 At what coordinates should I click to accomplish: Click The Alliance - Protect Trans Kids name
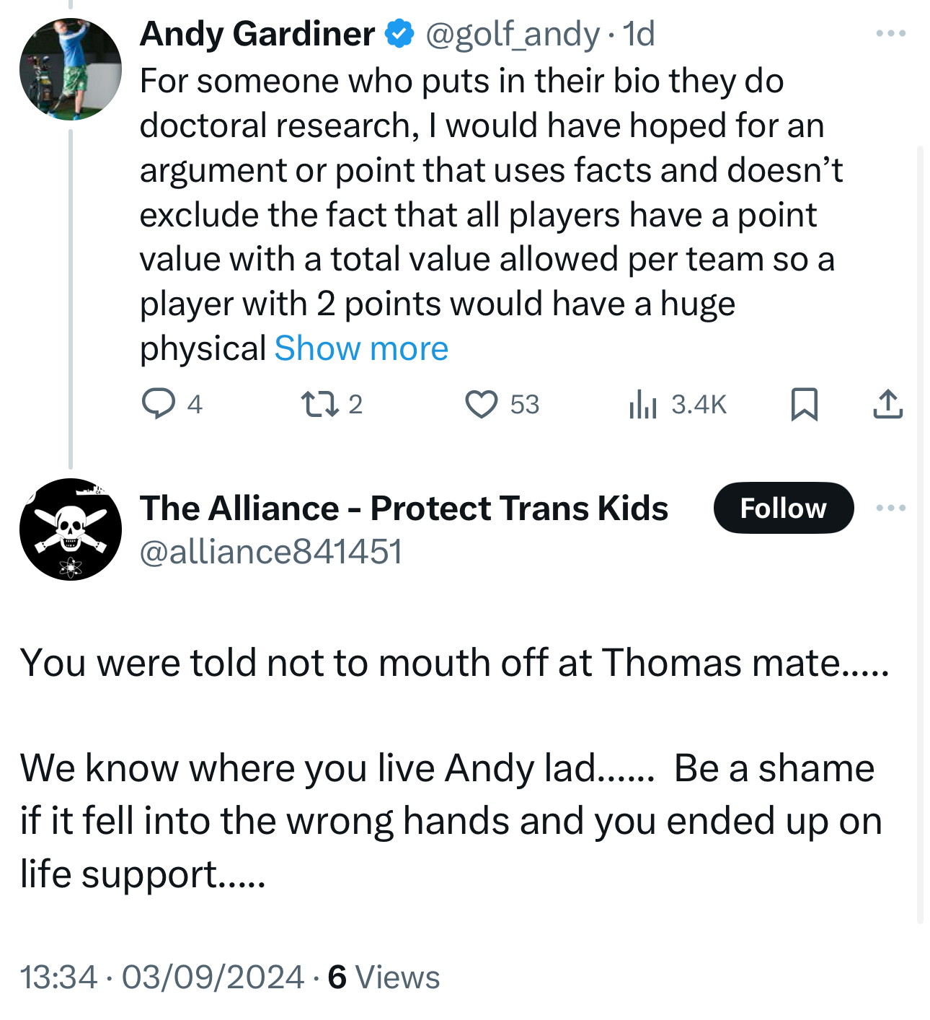click(x=404, y=508)
